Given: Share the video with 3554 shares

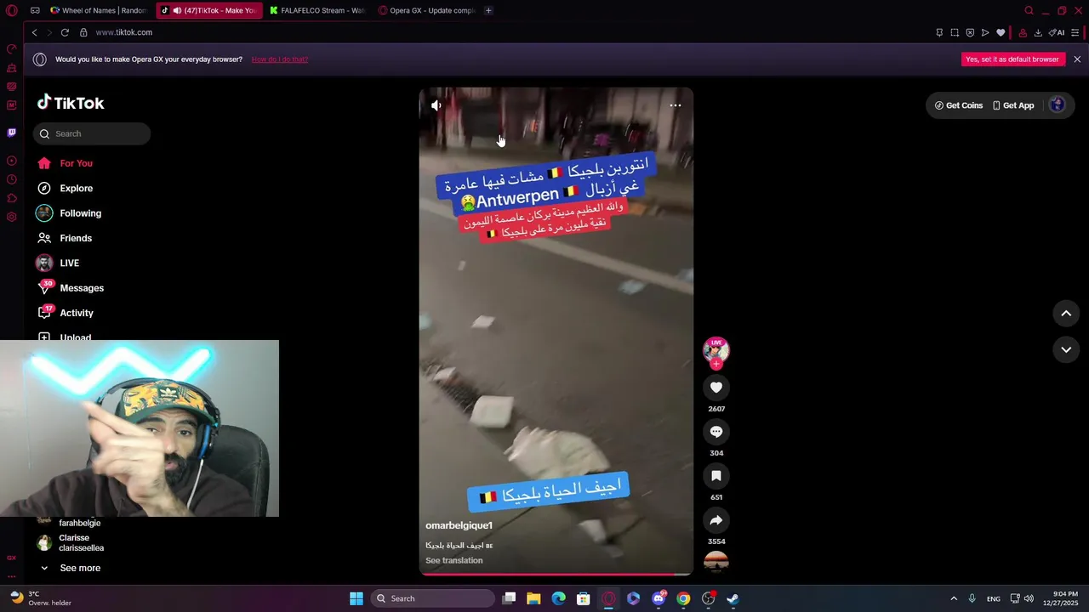Looking at the screenshot, I should pyautogui.click(x=716, y=520).
